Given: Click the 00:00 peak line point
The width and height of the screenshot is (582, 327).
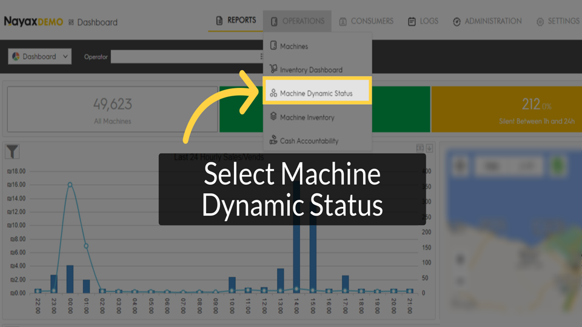Looking at the screenshot, I should 70,185.
